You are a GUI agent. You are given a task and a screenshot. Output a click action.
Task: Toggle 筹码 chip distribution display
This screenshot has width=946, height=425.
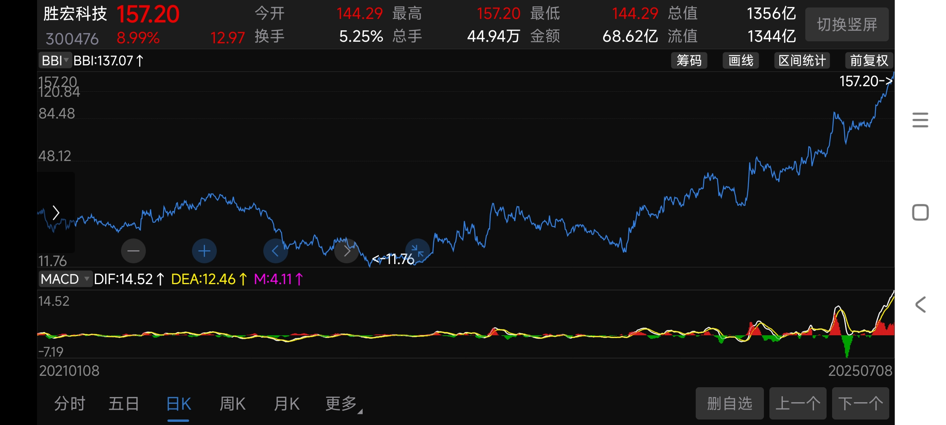coord(689,61)
